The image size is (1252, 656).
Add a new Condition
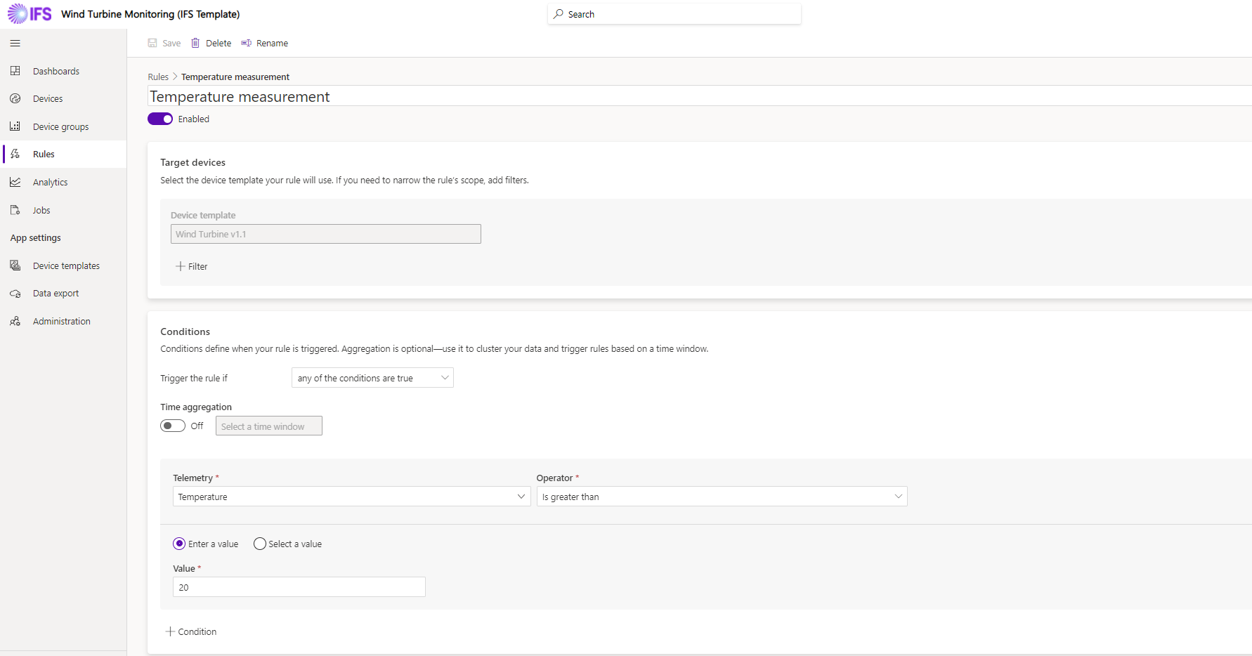pos(191,631)
